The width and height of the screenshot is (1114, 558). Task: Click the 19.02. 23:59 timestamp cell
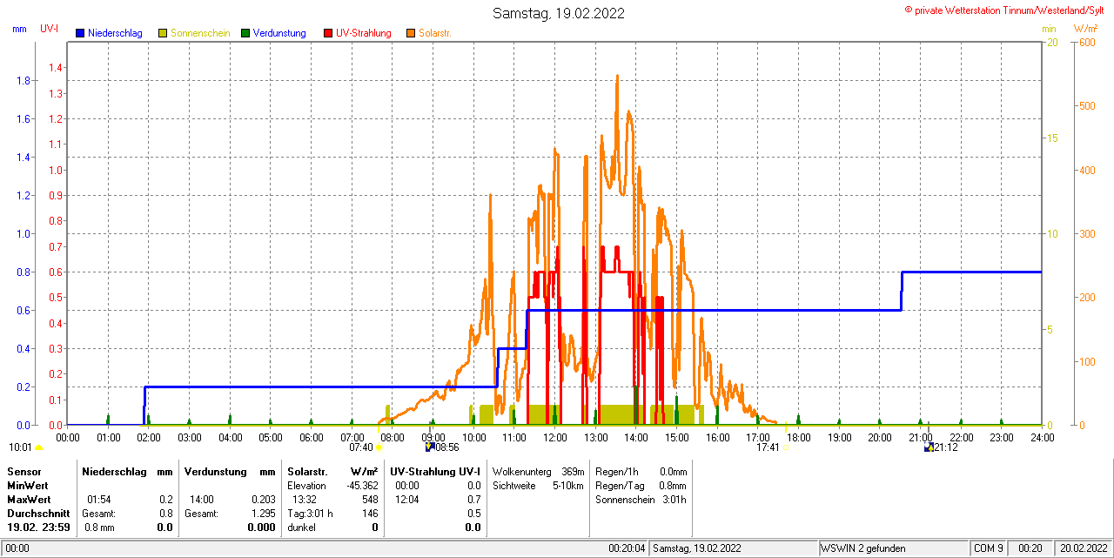(38, 528)
